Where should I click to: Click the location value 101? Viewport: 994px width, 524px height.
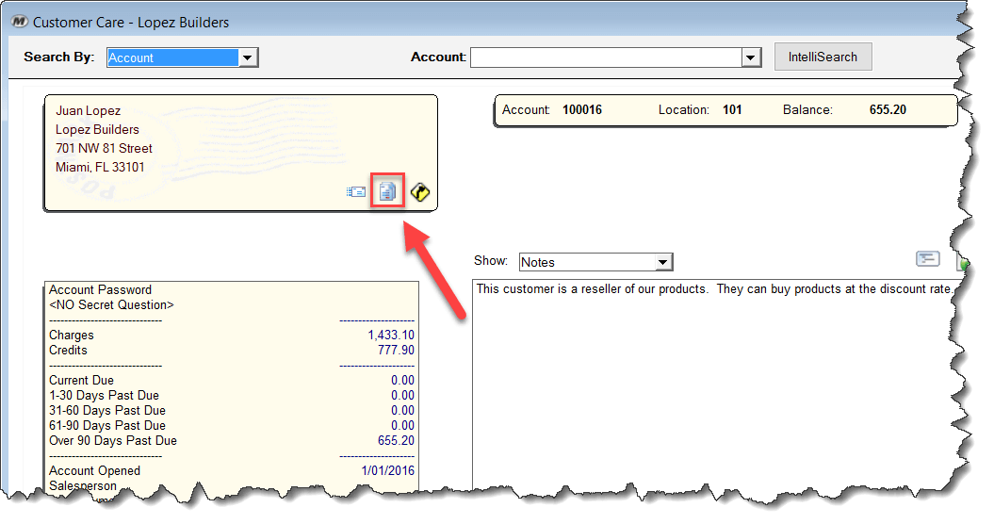coord(732,109)
